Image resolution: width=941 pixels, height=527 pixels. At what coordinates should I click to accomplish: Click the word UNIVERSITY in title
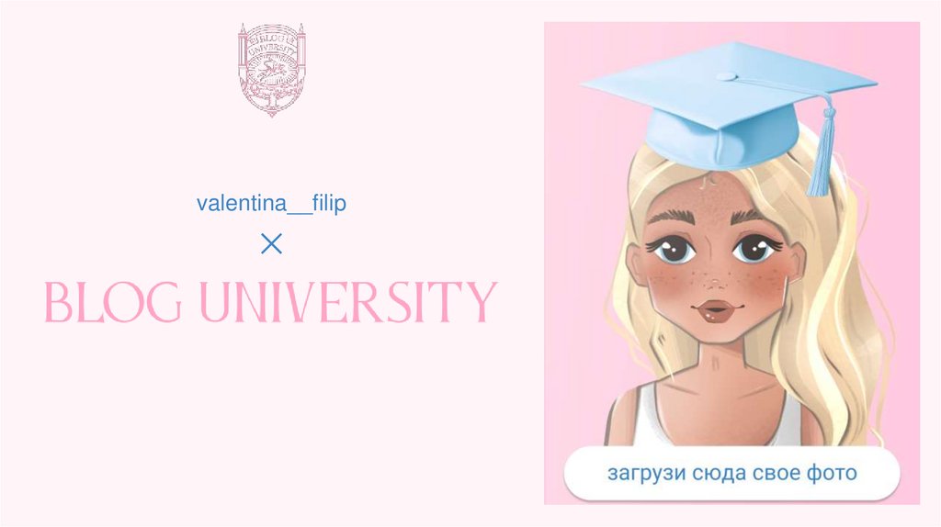(348, 301)
